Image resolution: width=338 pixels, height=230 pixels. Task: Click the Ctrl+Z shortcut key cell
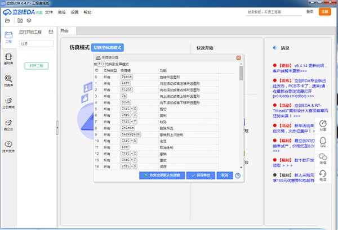tap(128, 154)
